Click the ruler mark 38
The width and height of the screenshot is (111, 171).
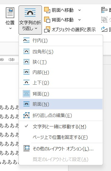12,59
